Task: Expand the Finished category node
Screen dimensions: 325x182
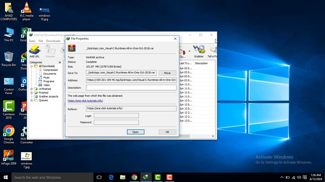Action: click(x=31, y=93)
